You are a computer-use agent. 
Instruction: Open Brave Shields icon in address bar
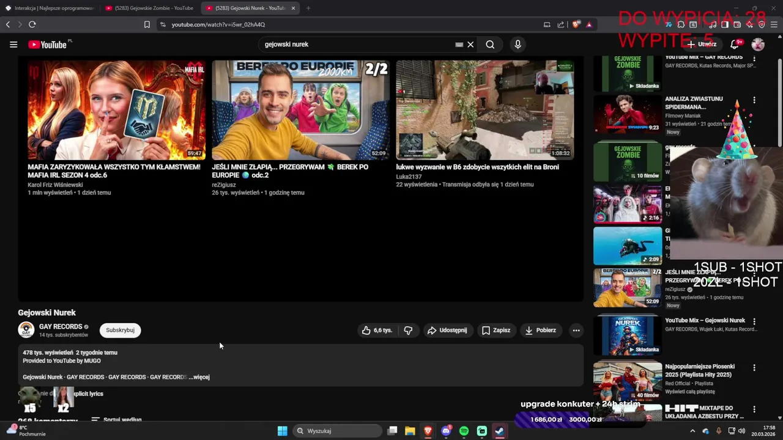tap(576, 24)
